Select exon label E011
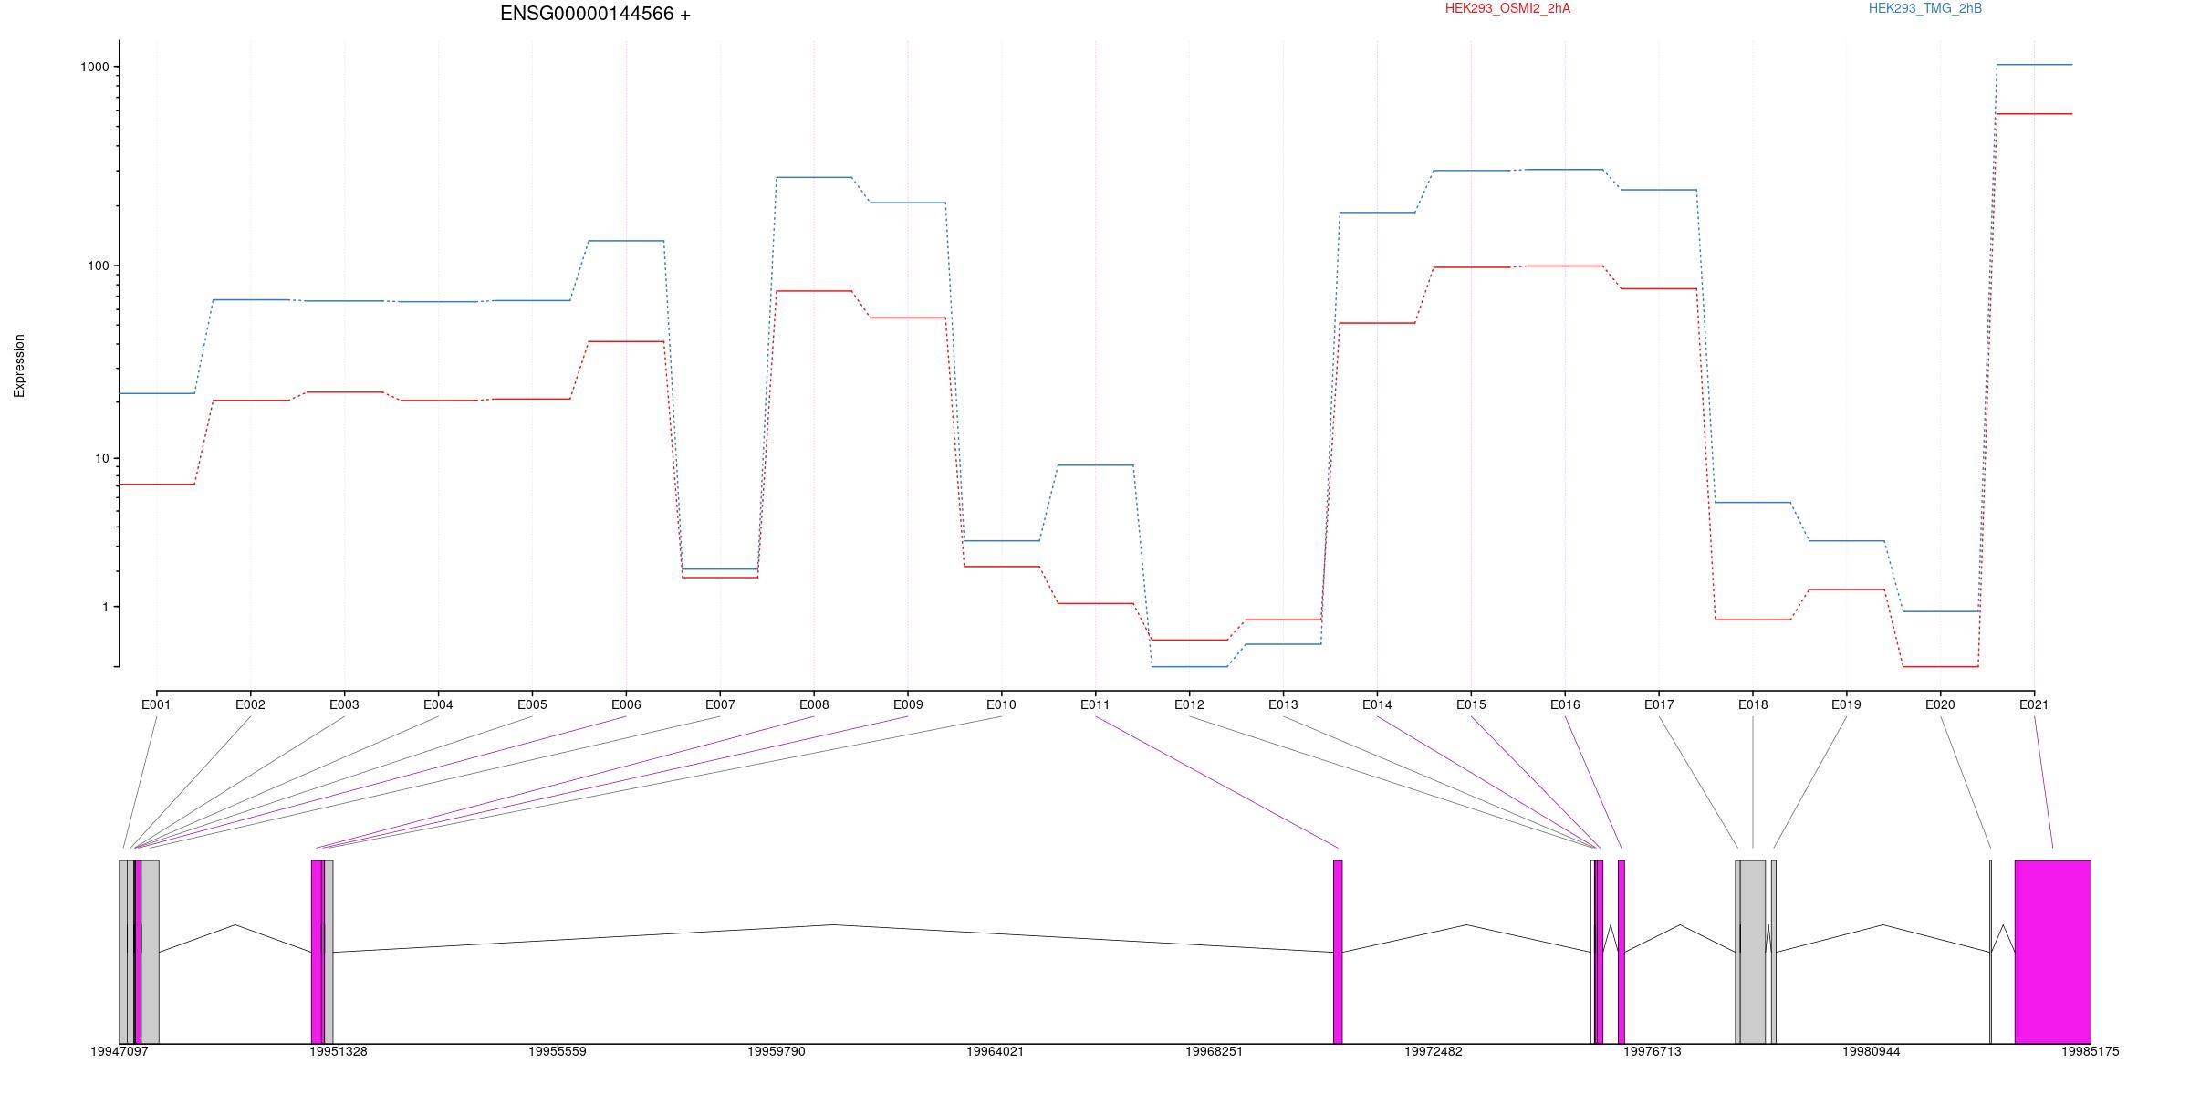The image size is (2190, 1095). pos(1095,704)
